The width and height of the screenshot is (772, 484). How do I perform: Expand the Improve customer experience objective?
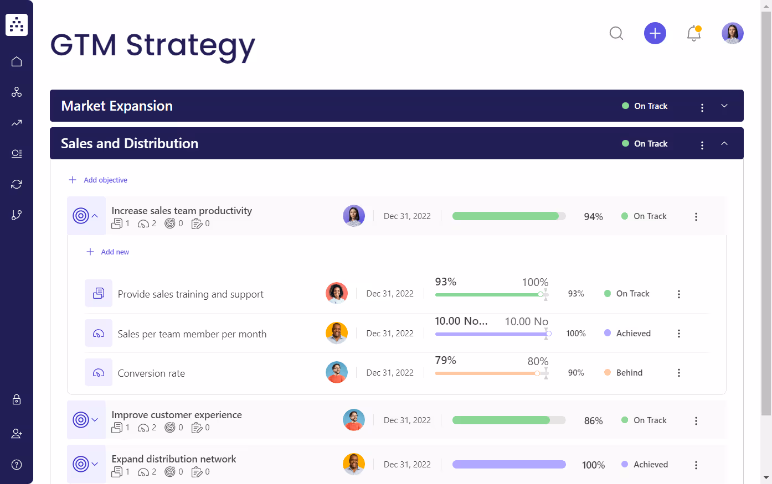[96, 420]
